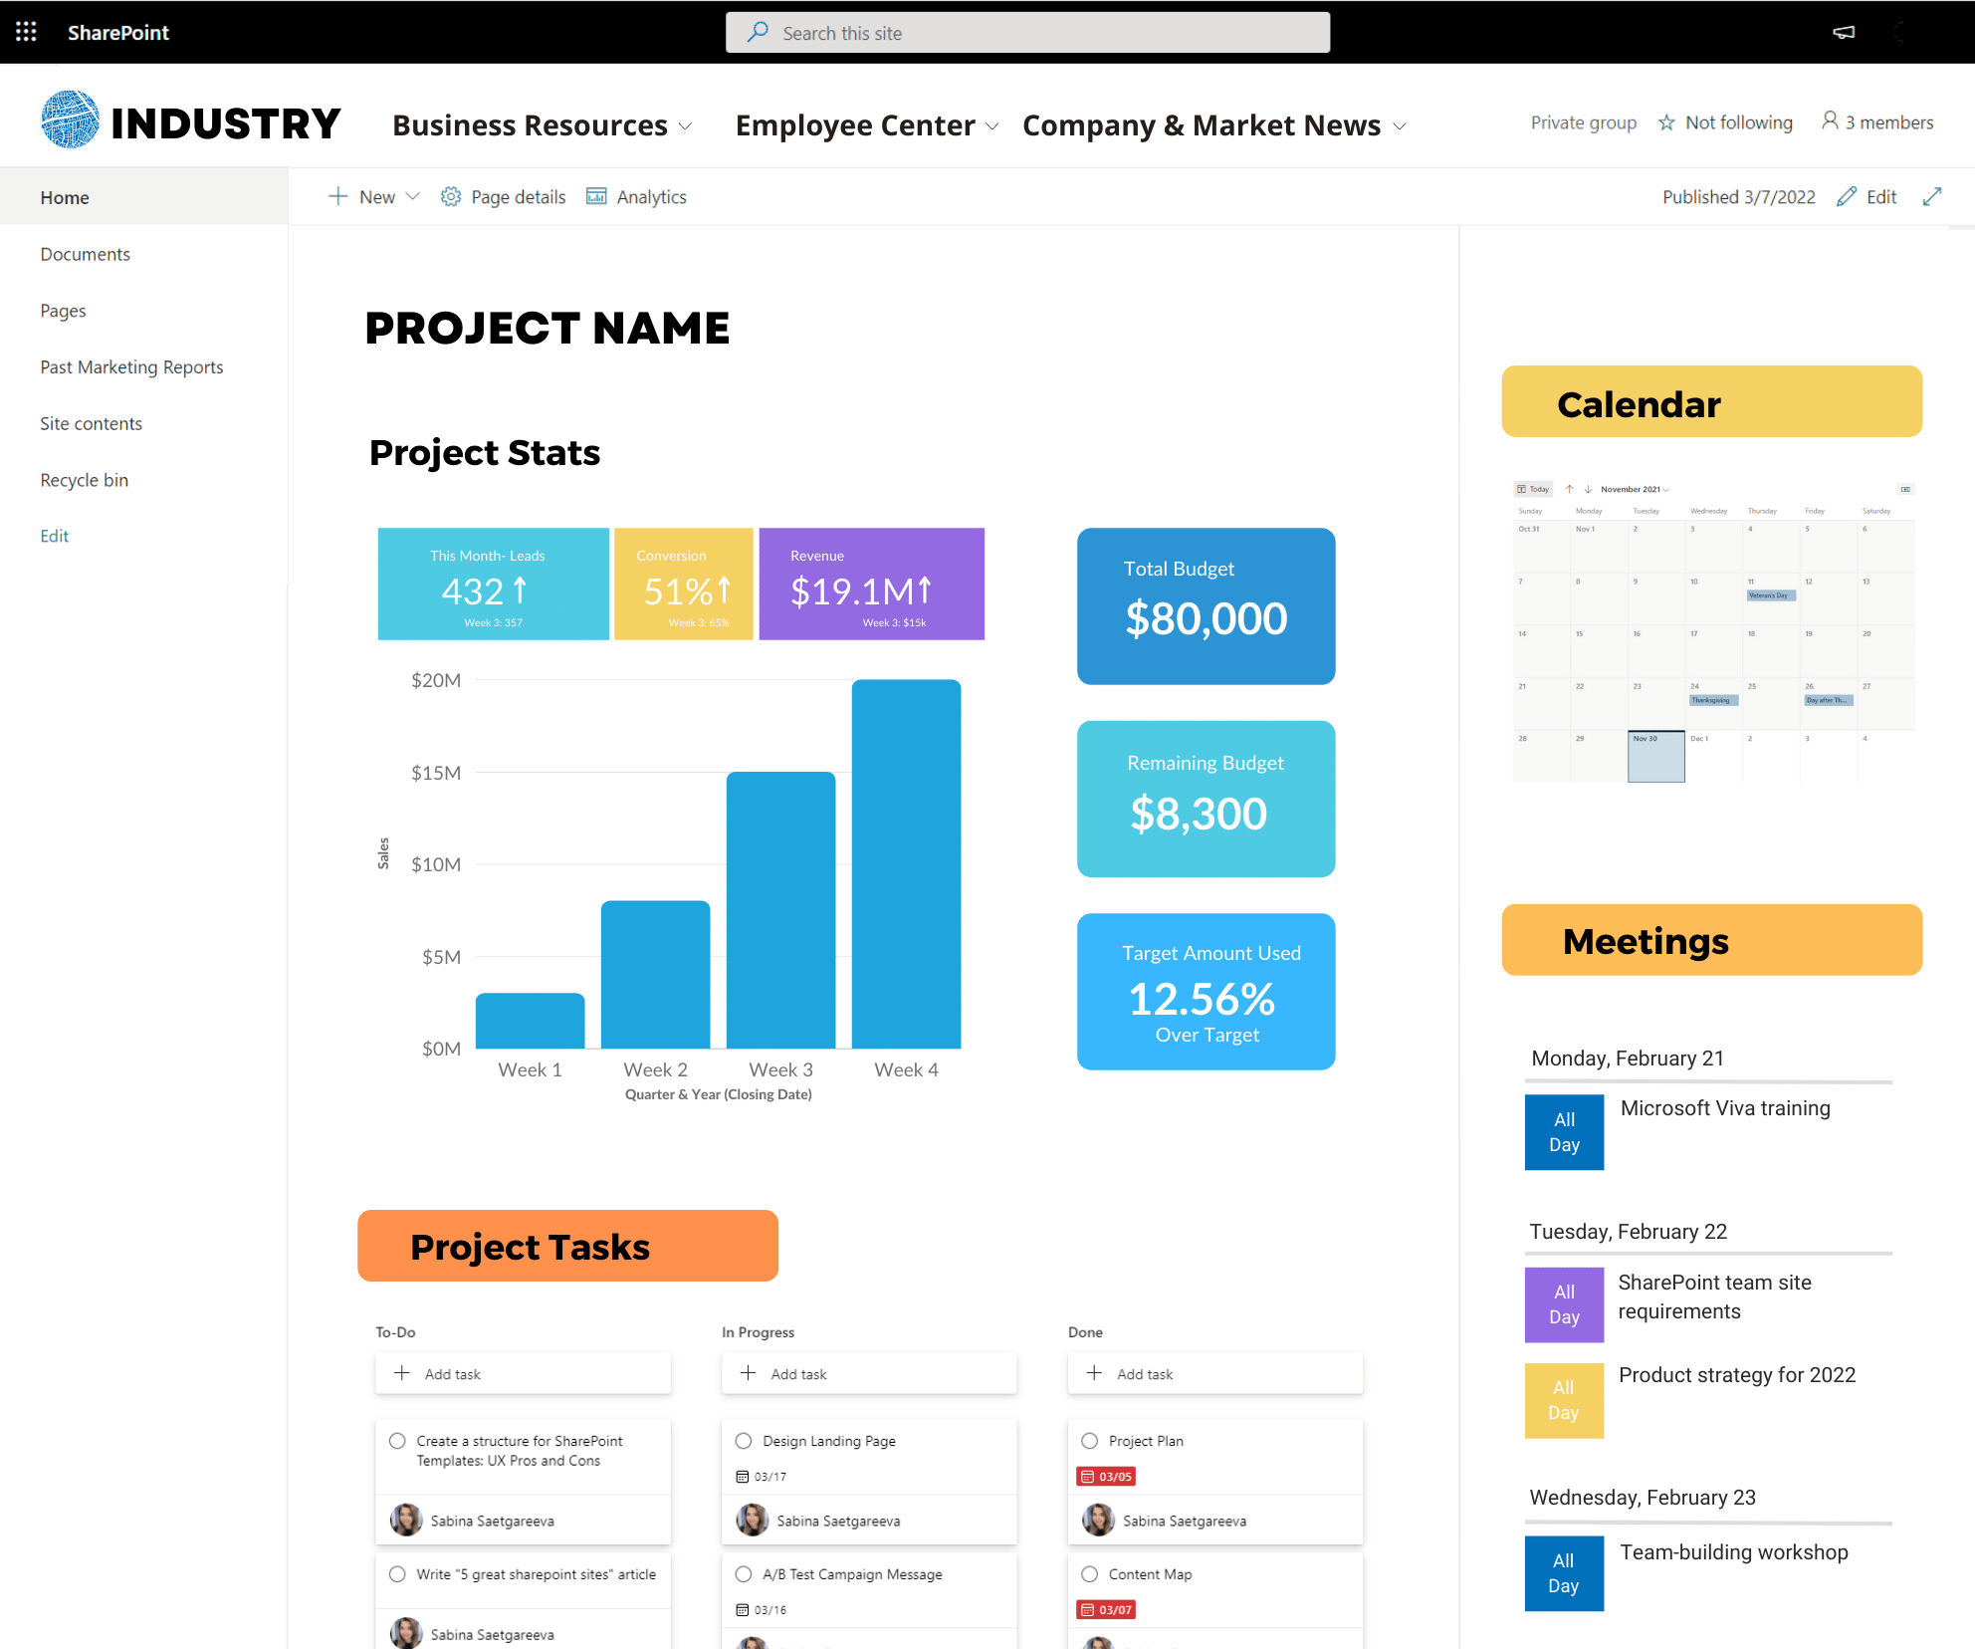Complete the Write 5 great sharepoint sites task
This screenshot has height=1649, width=1975.
397,1574
